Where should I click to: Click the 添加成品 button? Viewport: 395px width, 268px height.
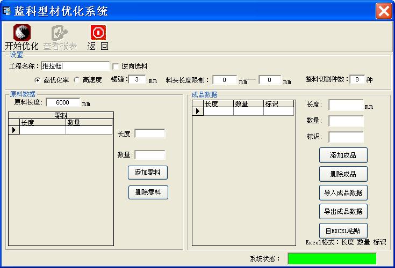343,155
